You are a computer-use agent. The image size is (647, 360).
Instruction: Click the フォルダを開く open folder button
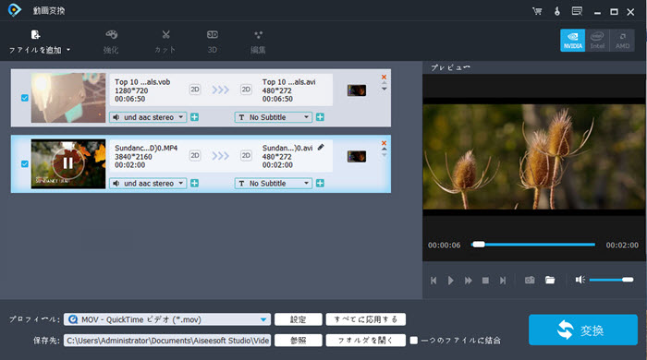pos(366,341)
